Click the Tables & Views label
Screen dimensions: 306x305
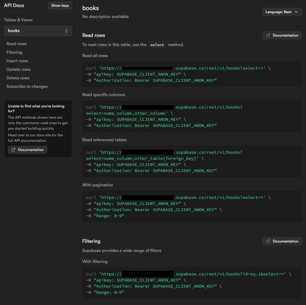[x=18, y=20]
